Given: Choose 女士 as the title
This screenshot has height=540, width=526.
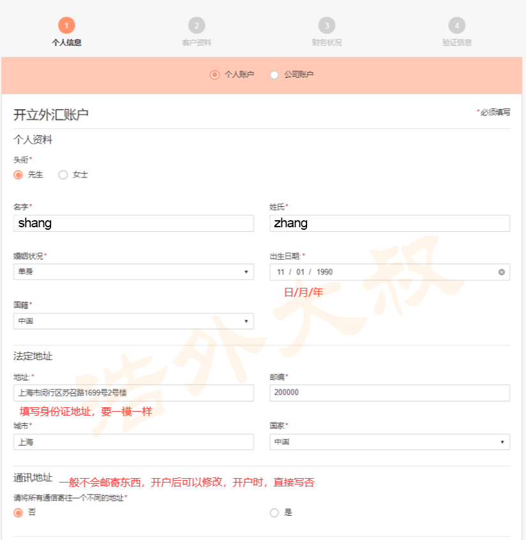Looking at the screenshot, I should coord(63,175).
